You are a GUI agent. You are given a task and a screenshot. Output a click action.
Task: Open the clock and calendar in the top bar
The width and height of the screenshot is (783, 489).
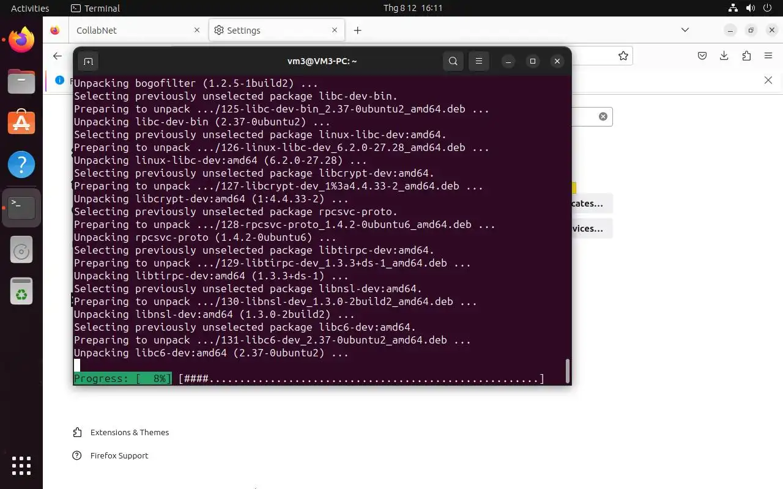coord(413,8)
